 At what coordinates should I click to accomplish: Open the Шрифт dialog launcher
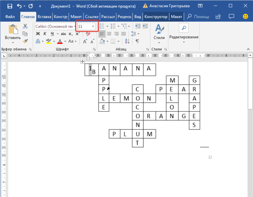click(94, 49)
